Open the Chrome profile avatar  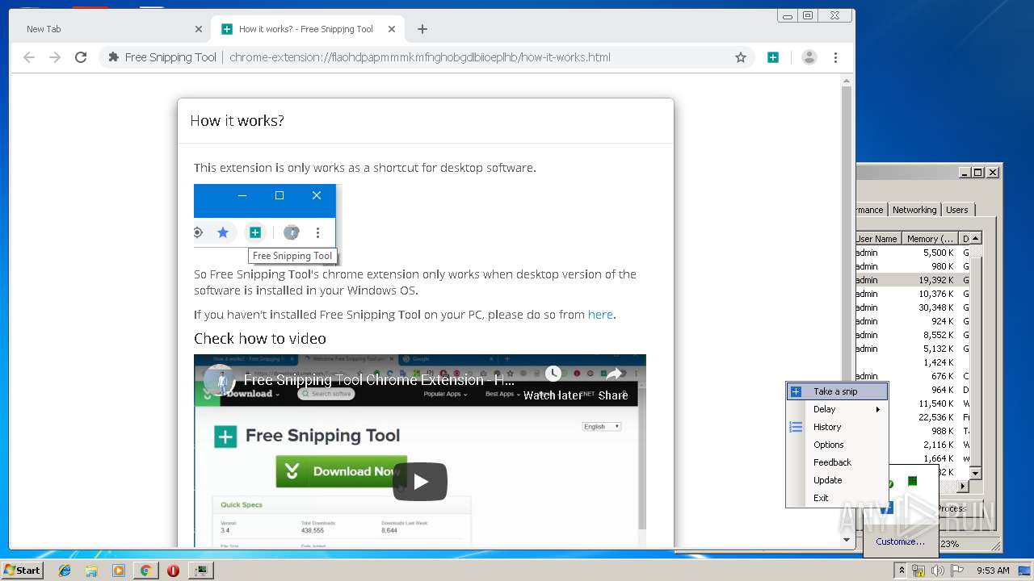809,57
